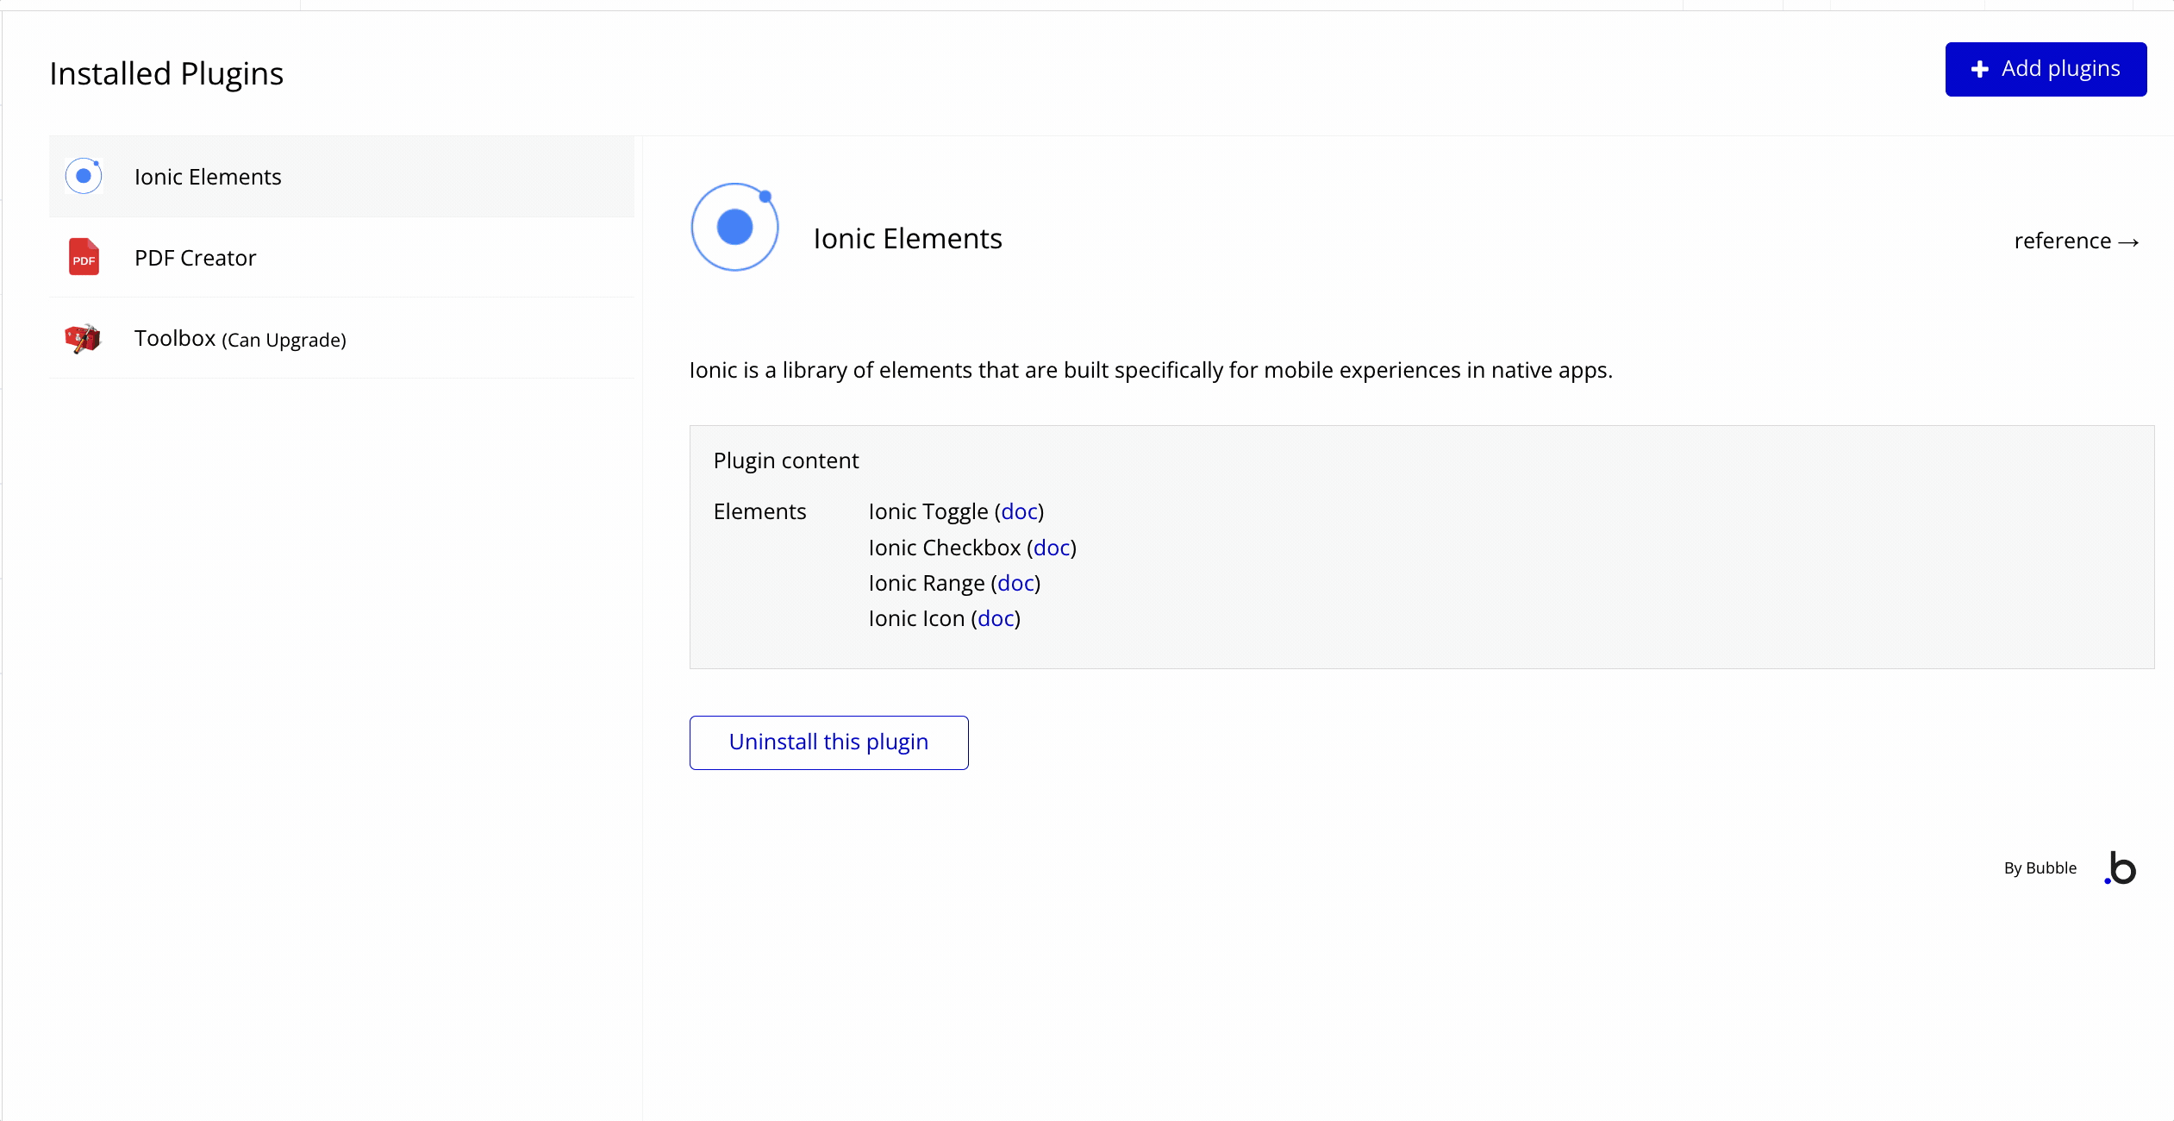The image size is (2174, 1121).
Task: Click the red PDF Creator icon
Action: pos(84,257)
